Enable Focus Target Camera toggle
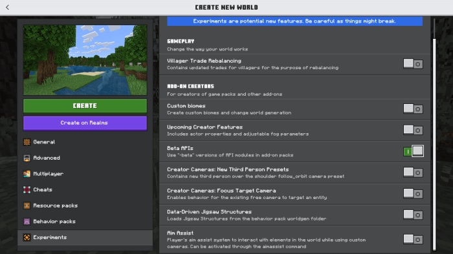Screen dimensions: 453x254 click(x=413, y=194)
